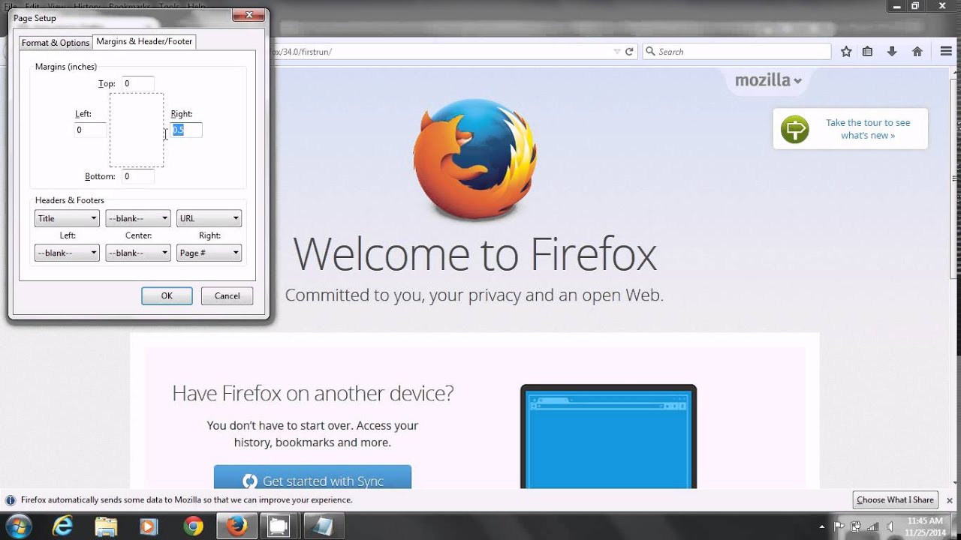The image size is (961, 540).
Task: Expand the mozilla tab dropdown
Action: [768, 80]
